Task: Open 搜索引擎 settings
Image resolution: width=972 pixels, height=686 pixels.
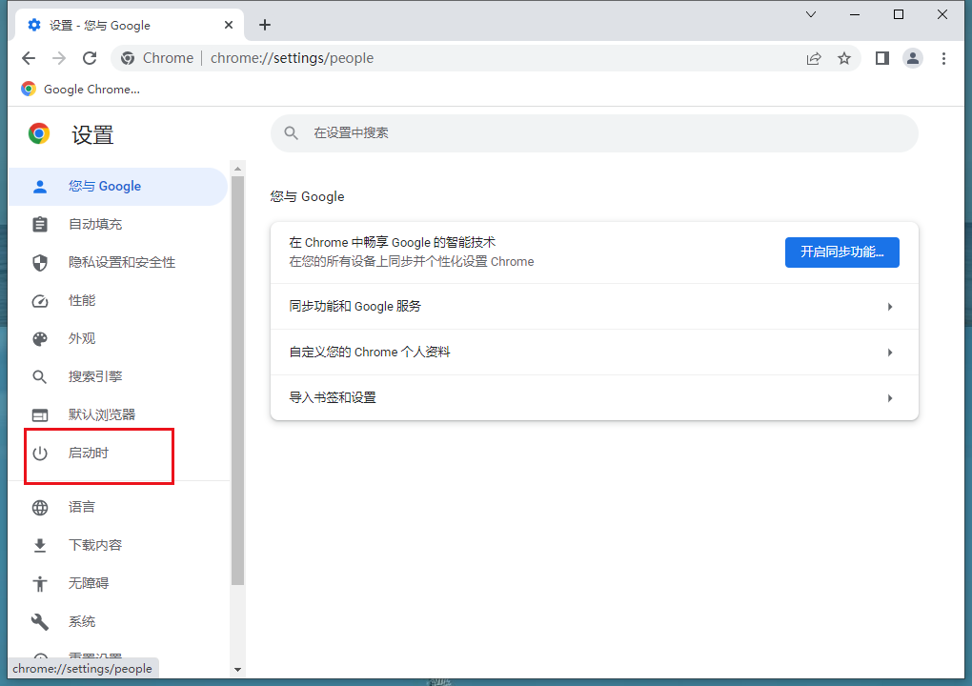Action: pos(118,376)
